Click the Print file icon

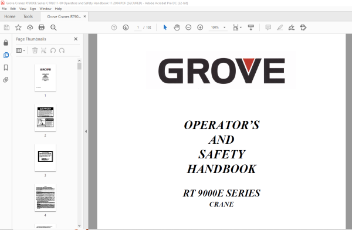click(42, 28)
